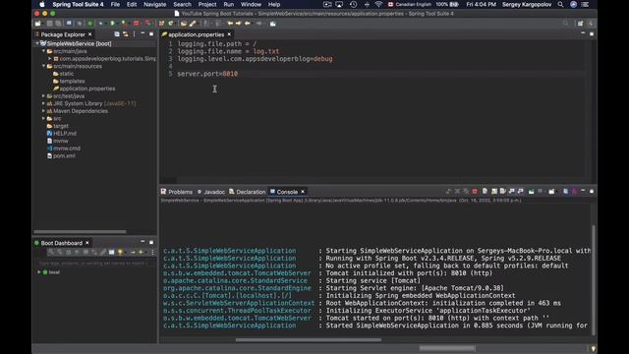Click Time Machine icon in macOS menu bar
Viewport: 629px width, 354px height.
353,4
